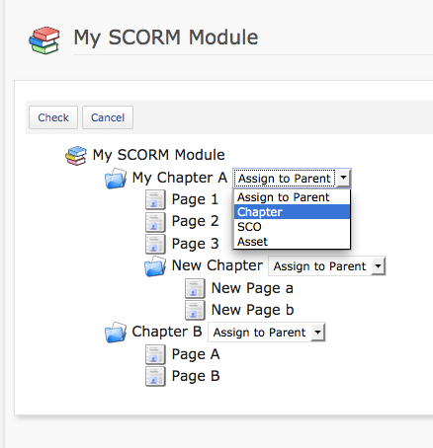Screen dimensions: 433x448
Task: Click the New Page a icon
Action: tap(195, 288)
